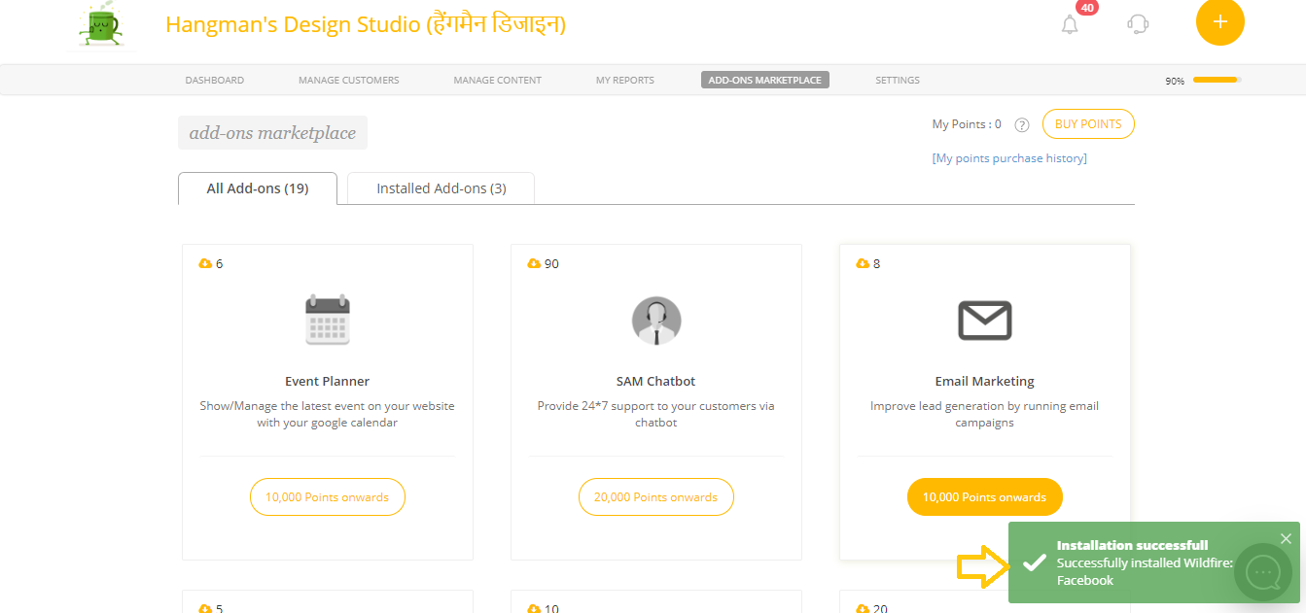
Task: Click Email Marketing 10,000 Points onwards button
Action: [x=985, y=496]
